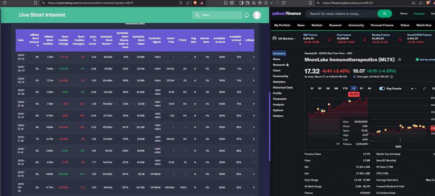
Task: Open Financials in MLTX sidebar
Action: (279, 99)
